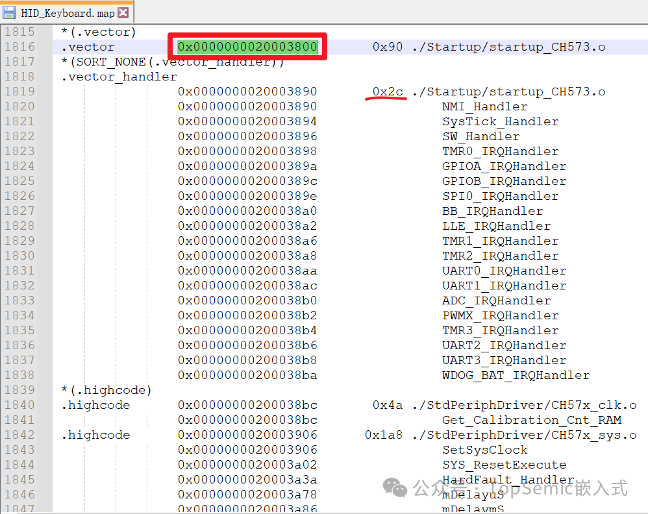Click the SysTick_Handler symbol
The image size is (648, 514).
click(x=500, y=121)
